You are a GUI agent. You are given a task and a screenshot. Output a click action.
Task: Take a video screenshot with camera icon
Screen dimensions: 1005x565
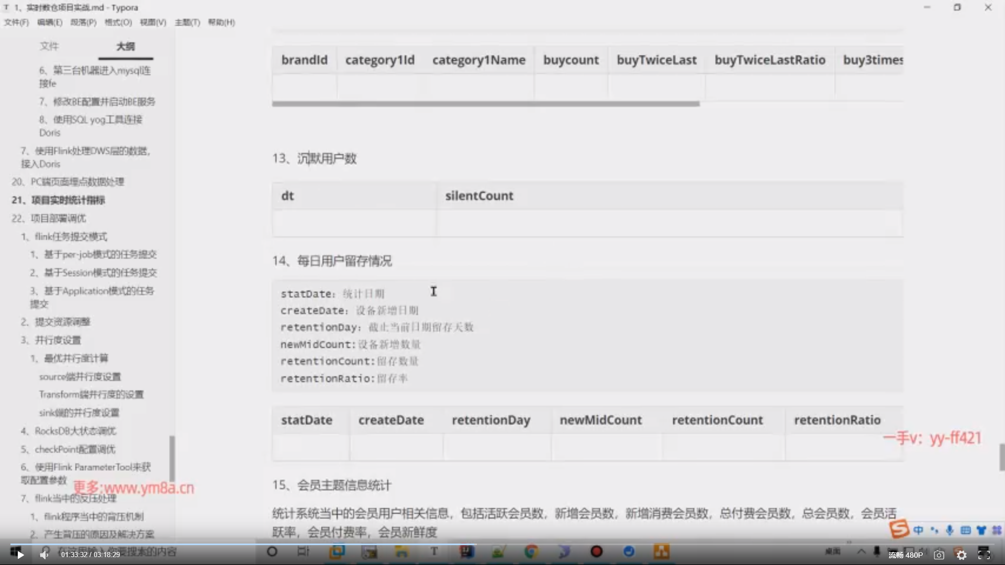939,555
